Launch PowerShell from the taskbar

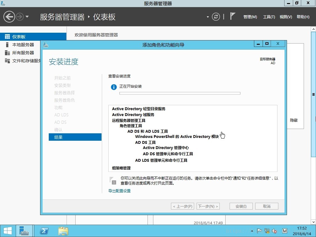click(44, 231)
